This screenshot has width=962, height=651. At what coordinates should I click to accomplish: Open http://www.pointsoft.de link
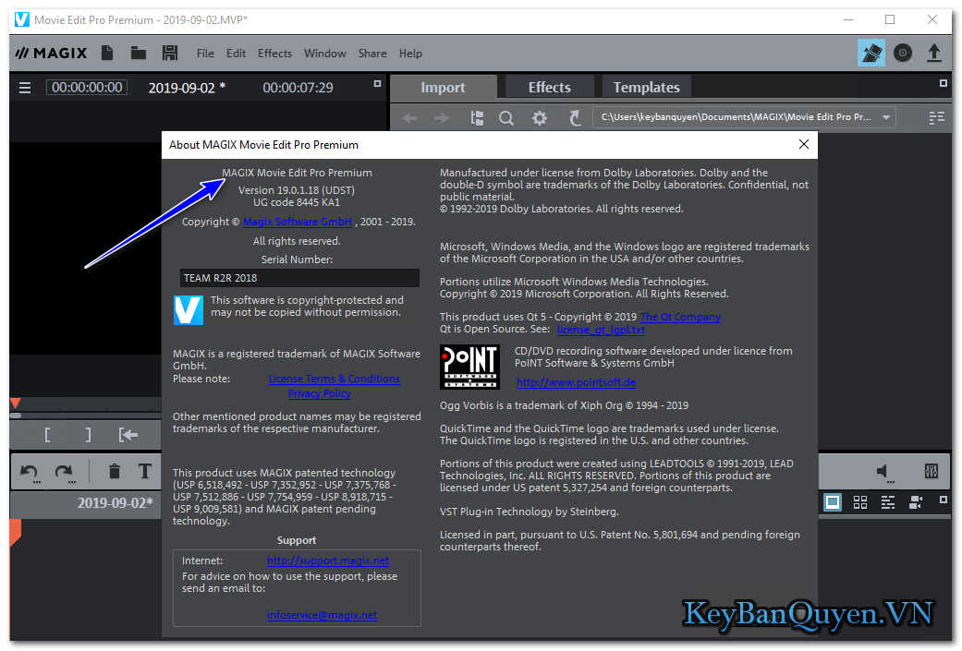[576, 382]
